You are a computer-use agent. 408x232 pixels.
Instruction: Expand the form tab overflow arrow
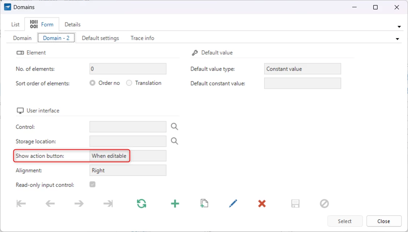point(397,39)
